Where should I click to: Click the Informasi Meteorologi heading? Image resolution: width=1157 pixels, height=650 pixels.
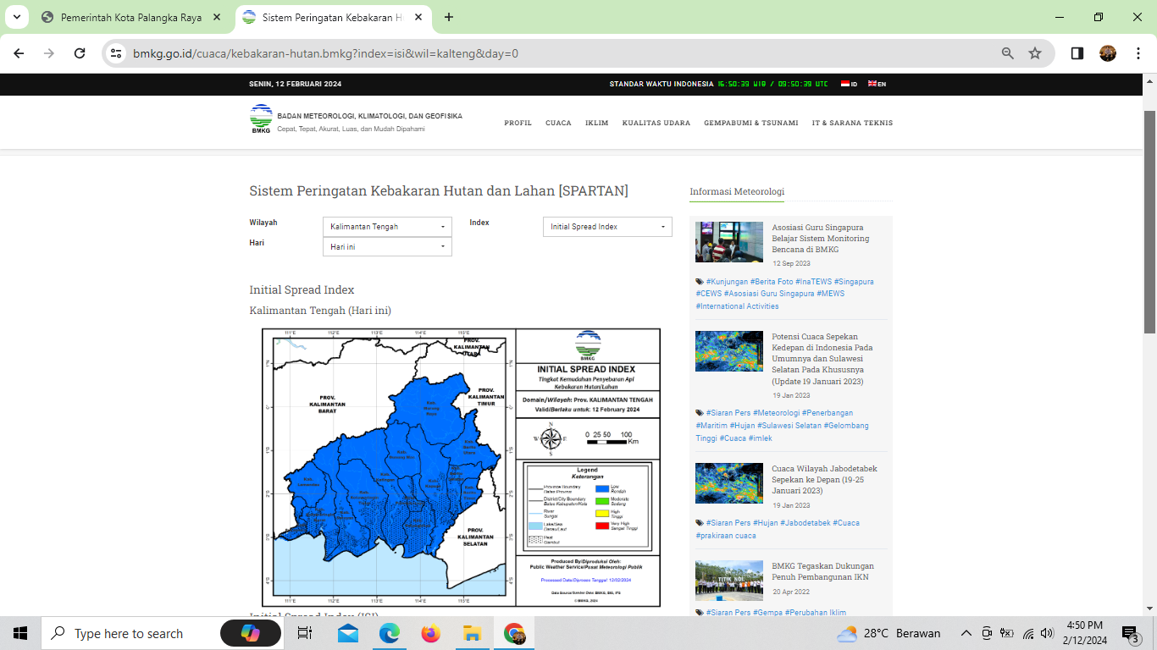pyautogui.click(x=737, y=191)
